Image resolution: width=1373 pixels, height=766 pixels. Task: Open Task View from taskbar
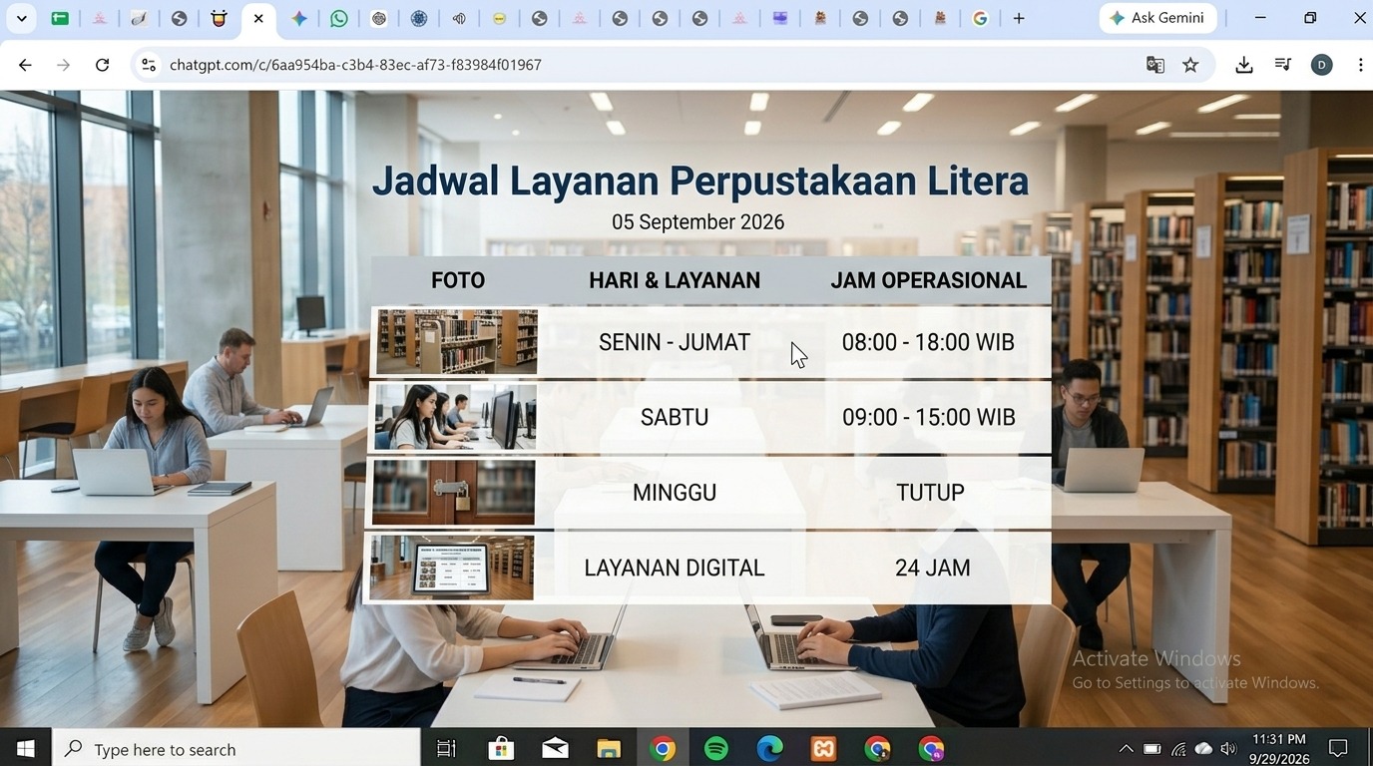[446, 748]
